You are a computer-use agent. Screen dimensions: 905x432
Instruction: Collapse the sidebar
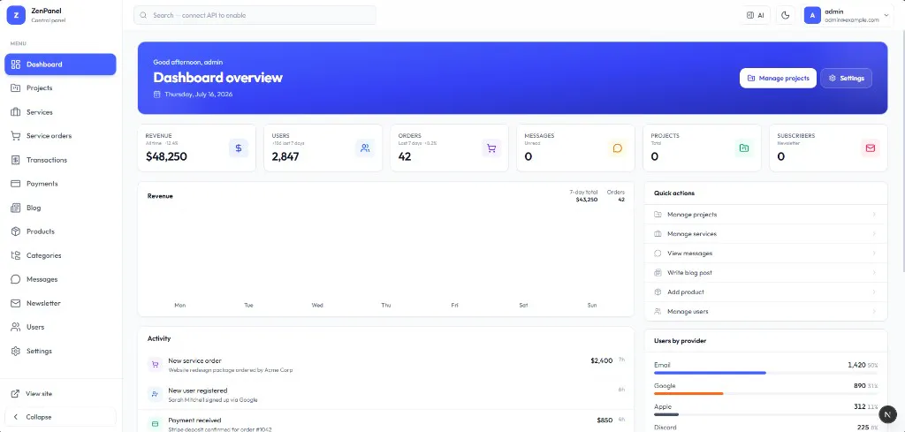60,417
